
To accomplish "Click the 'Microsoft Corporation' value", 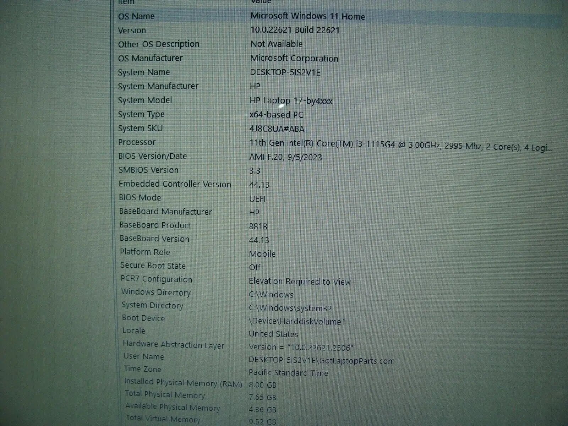I will click(294, 58).
